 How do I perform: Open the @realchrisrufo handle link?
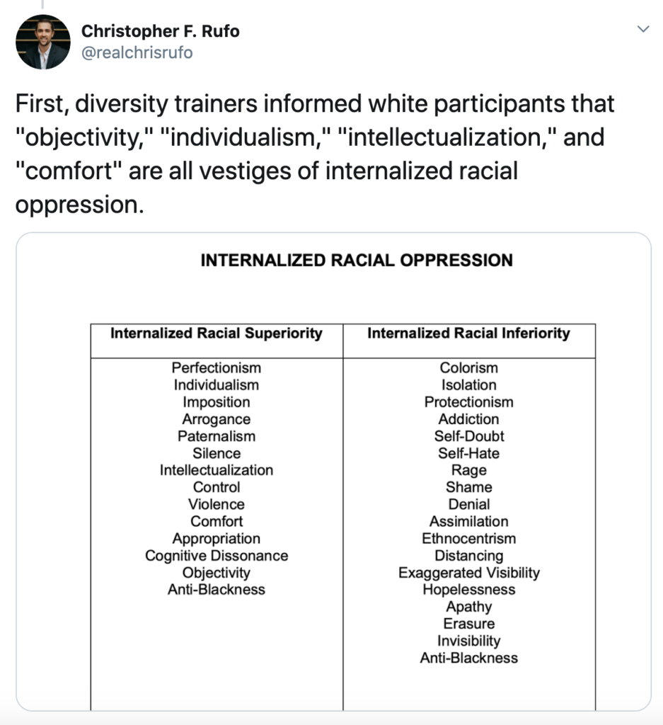coord(137,52)
